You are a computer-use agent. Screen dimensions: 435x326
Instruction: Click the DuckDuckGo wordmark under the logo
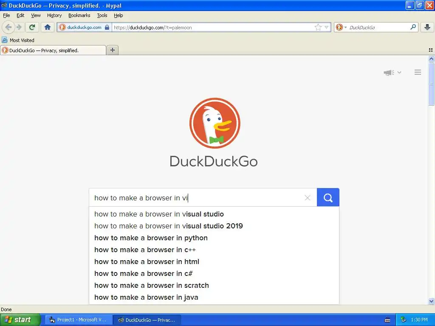[x=214, y=161]
